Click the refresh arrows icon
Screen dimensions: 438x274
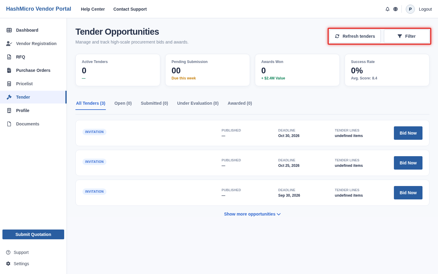click(x=337, y=36)
